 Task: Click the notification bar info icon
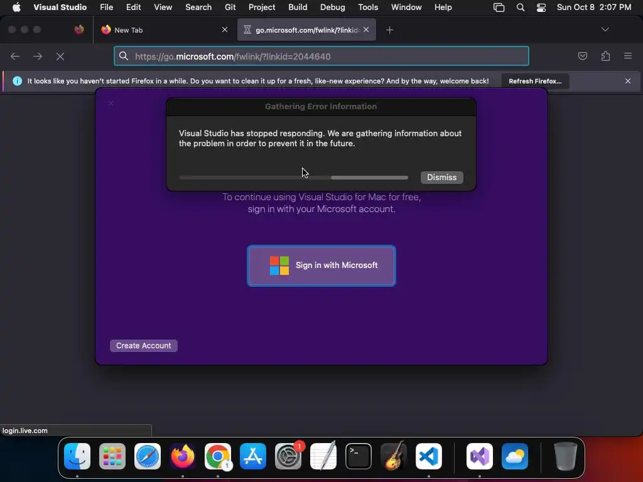click(x=17, y=81)
